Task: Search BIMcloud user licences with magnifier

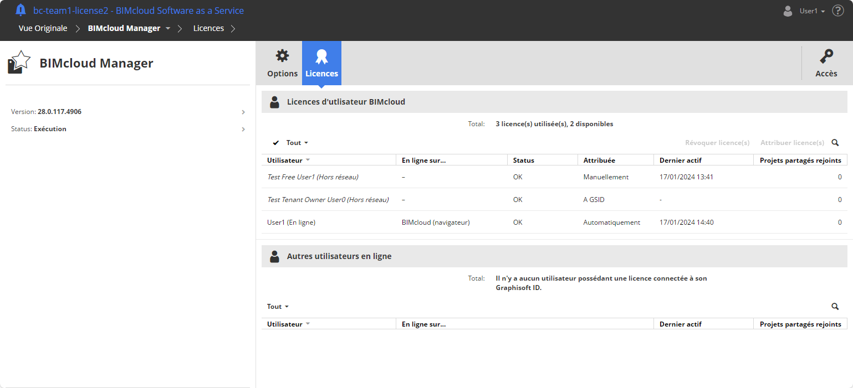Action: (835, 143)
